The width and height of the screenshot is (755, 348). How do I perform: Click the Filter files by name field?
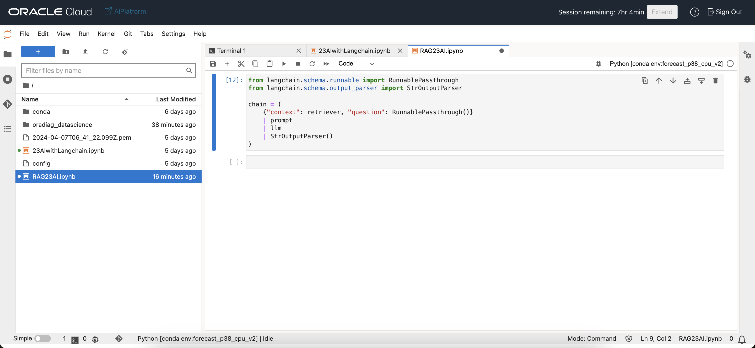pyautogui.click(x=104, y=70)
